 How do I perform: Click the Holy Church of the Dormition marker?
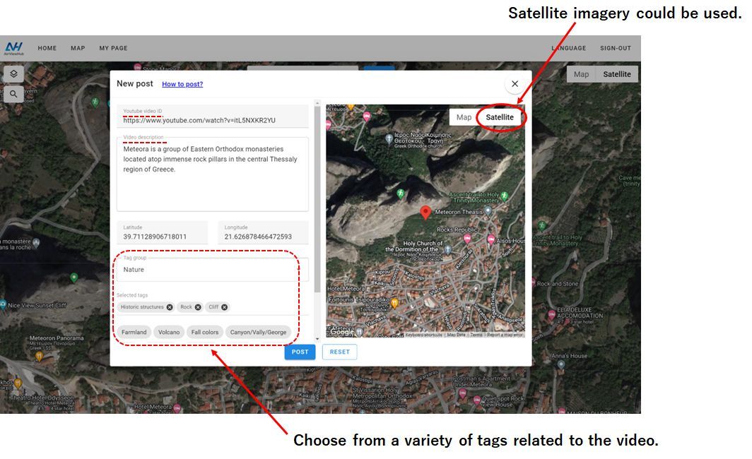click(x=447, y=249)
